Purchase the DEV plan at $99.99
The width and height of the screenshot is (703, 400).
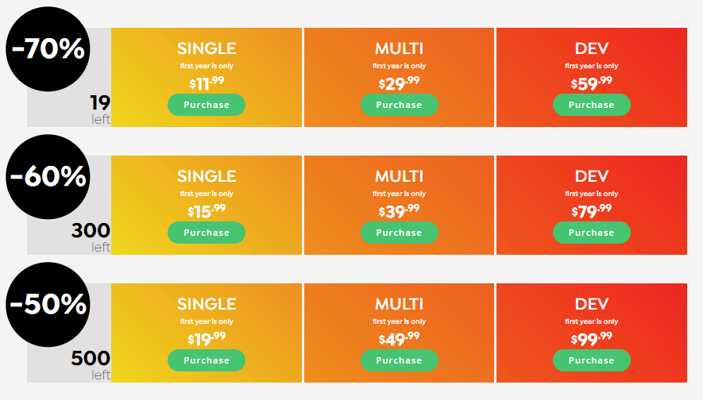coord(591,360)
